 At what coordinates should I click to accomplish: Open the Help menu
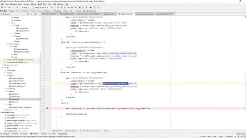[x=66, y=4]
